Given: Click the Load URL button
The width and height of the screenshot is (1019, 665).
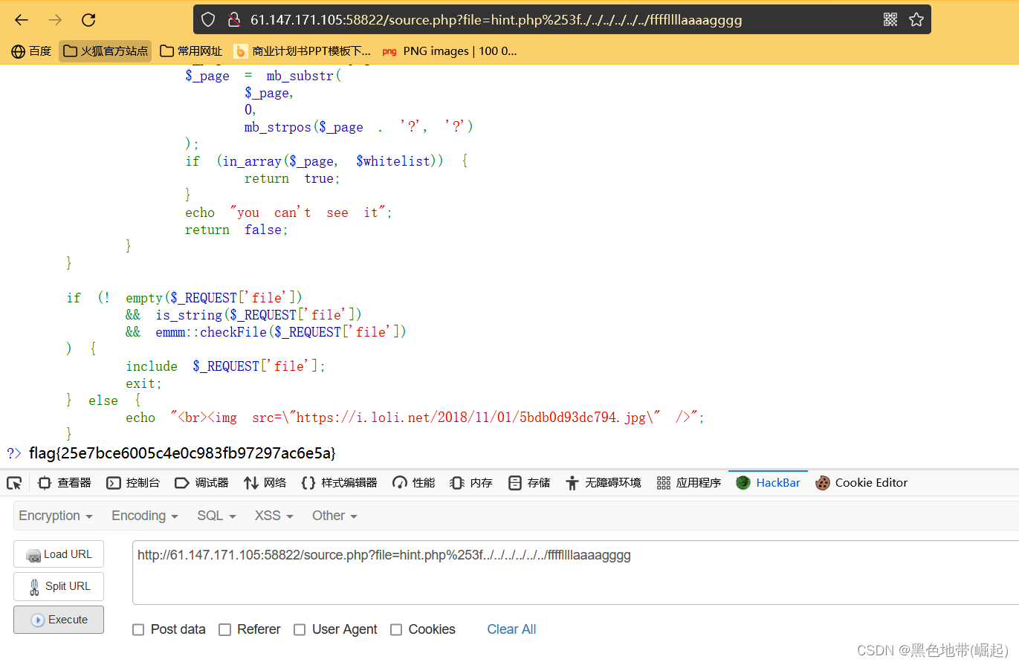Looking at the screenshot, I should click(x=59, y=554).
